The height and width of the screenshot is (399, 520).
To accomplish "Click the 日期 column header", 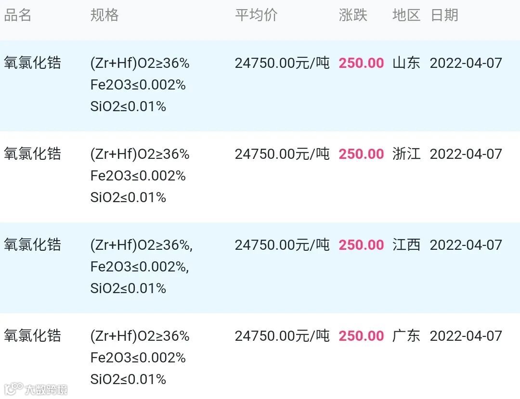I will (x=444, y=15).
